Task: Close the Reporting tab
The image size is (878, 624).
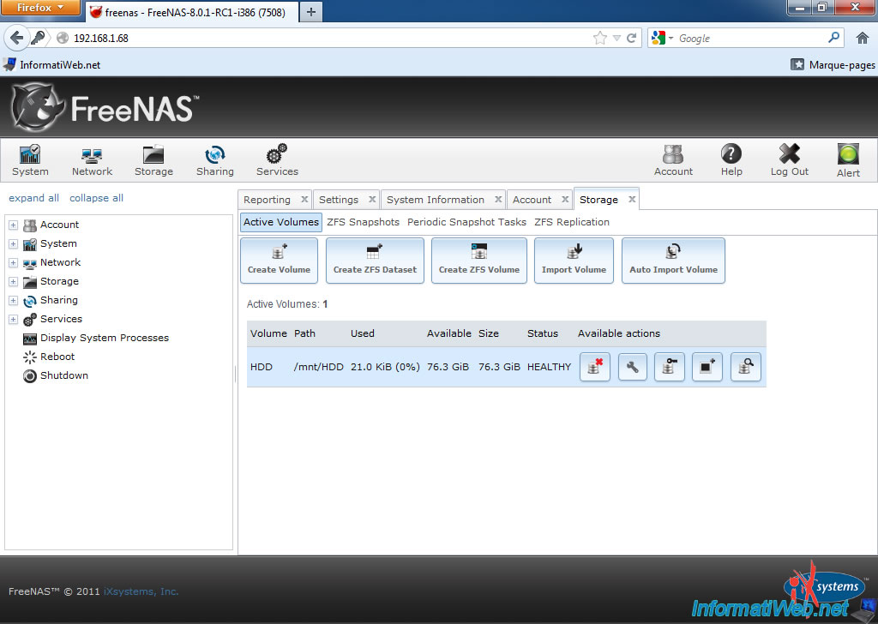Action: [x=304, y=199]
